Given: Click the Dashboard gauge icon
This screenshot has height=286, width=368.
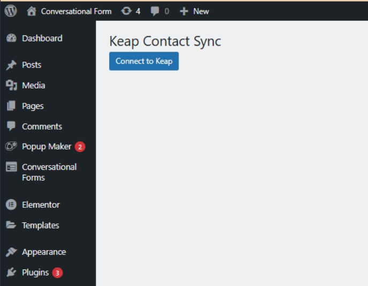Looking at the screenshot, I should tap(11, 39).
